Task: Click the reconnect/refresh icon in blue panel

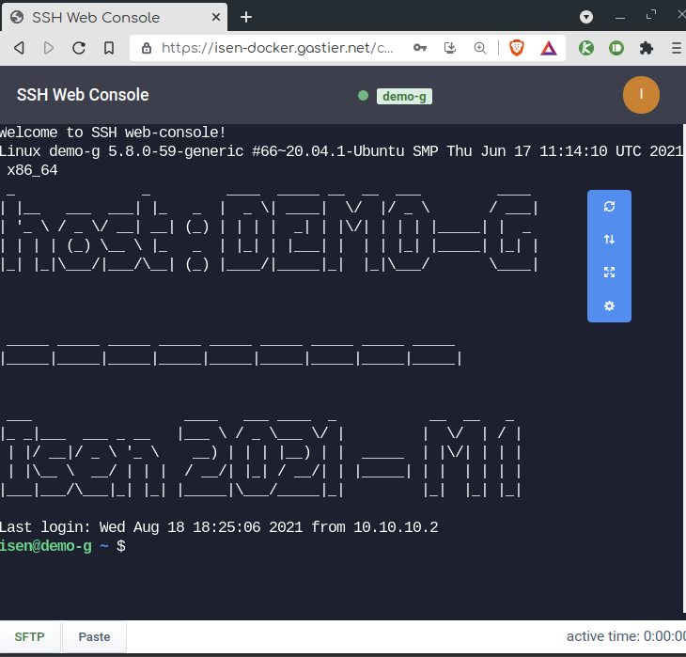Action: click(609, 207)
